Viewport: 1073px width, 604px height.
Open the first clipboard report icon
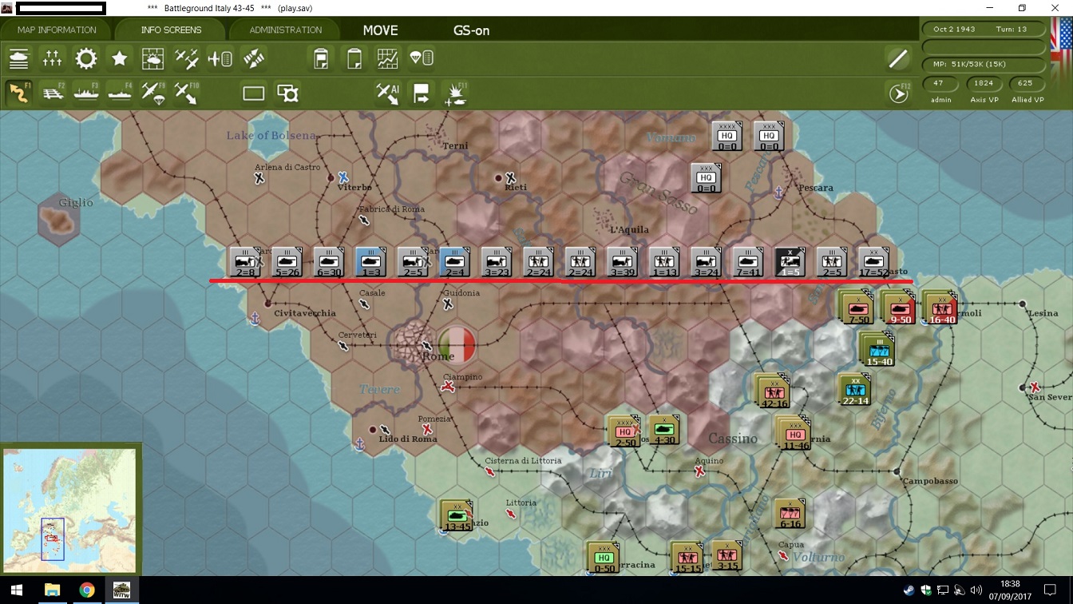click(x=321, y=58)
